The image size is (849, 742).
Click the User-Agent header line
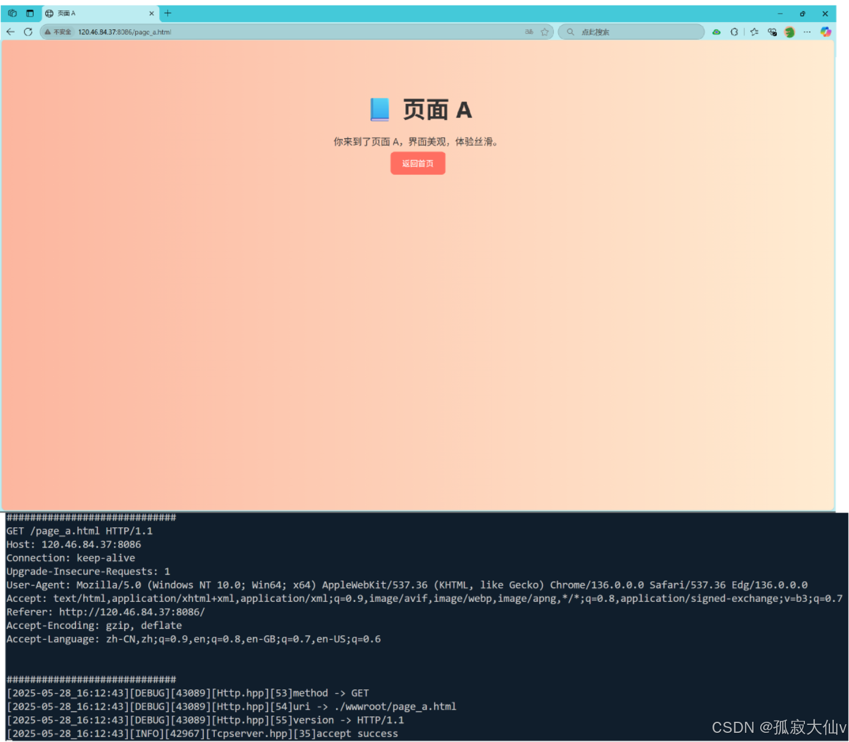(x=407, y=585)
